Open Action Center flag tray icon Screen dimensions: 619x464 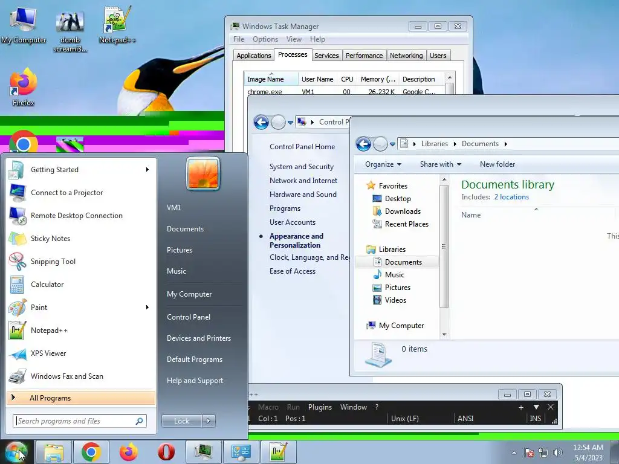click(529, 453)
